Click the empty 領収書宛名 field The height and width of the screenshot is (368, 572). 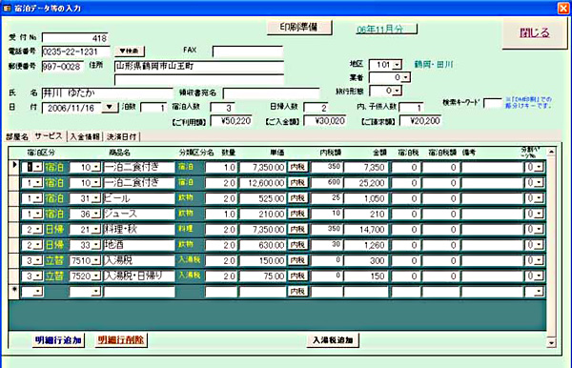pyautogui.click(x=271, y=93)
